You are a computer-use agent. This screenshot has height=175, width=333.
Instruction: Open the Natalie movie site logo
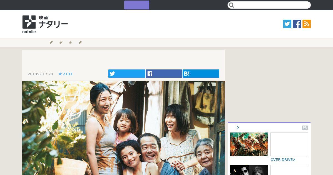45,24
